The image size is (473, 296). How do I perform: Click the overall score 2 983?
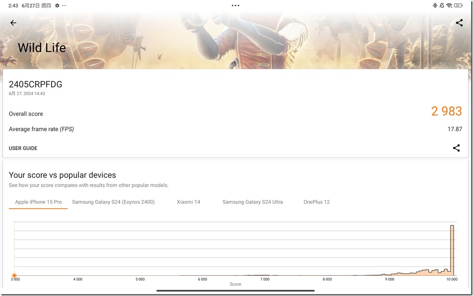click(447, 111)
